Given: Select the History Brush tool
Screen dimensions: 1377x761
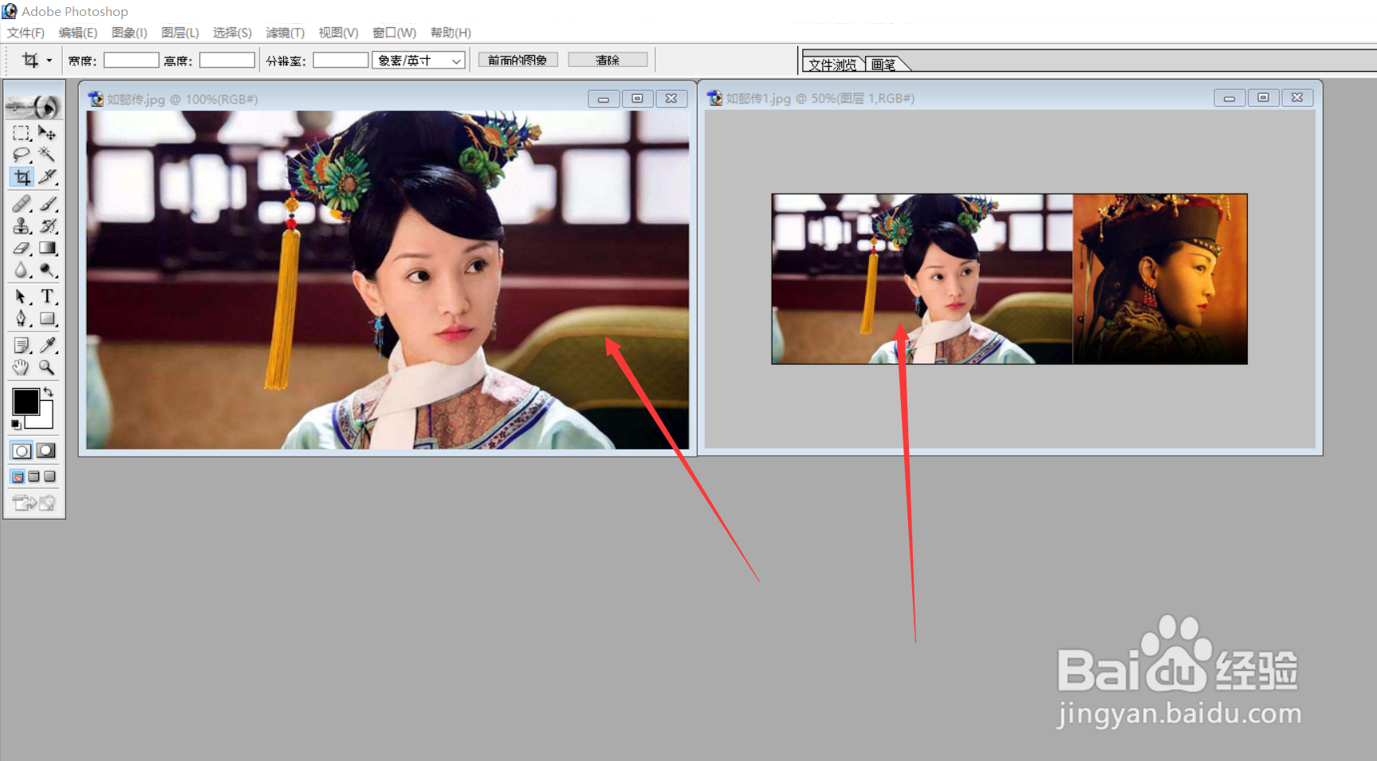Looking at the screenshot, I should pos(47,226).
